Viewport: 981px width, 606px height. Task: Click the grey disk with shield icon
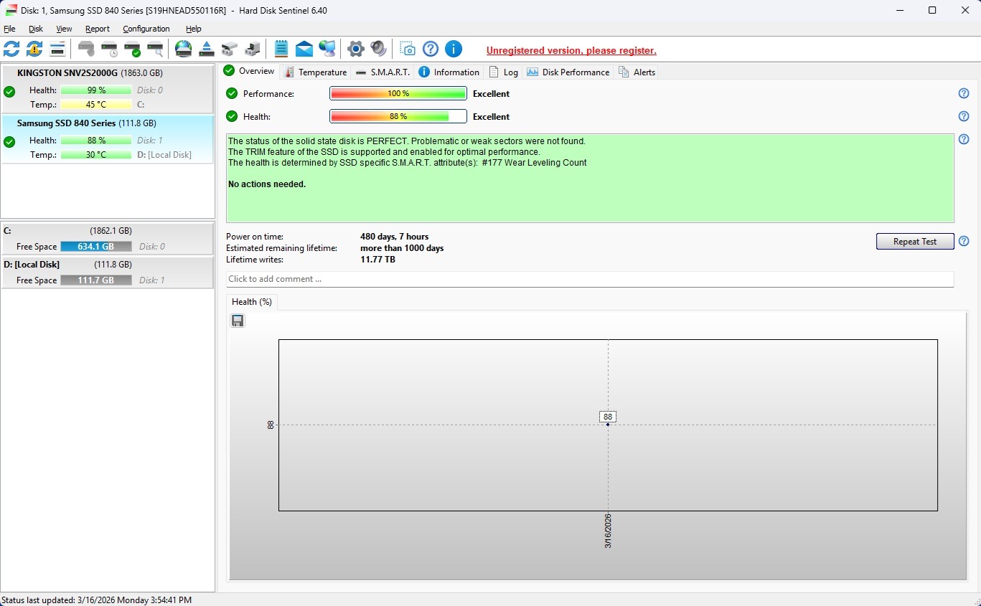coord(86,49)
